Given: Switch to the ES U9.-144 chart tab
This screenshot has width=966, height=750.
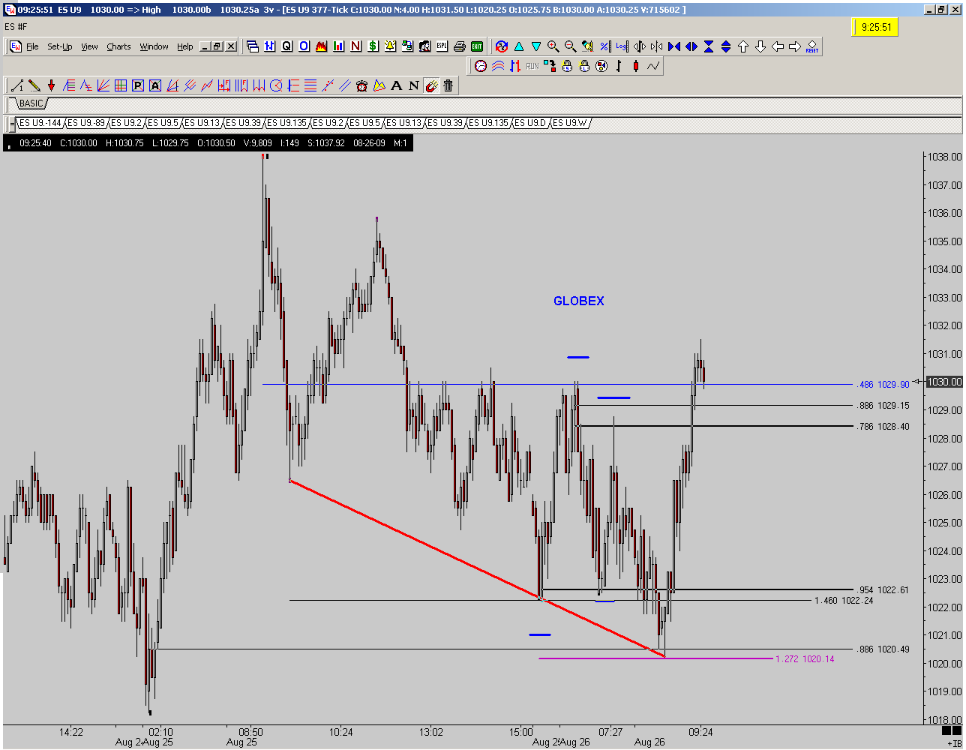Looking at the screenshot, I should pos(40,123).
